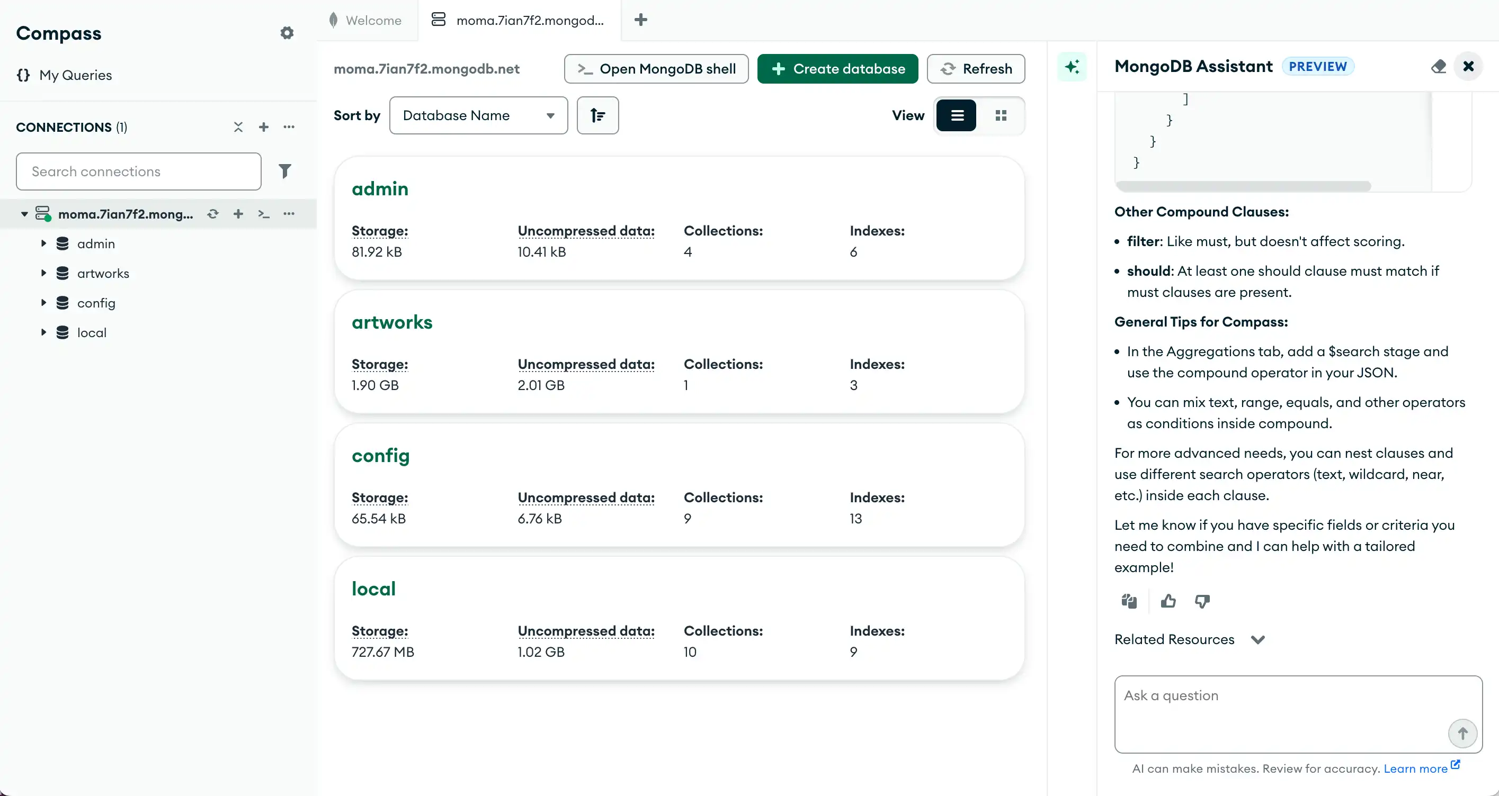Screen dimensions: 1499x796
Task: Create a new database with the green button
Action: point(837,69)
